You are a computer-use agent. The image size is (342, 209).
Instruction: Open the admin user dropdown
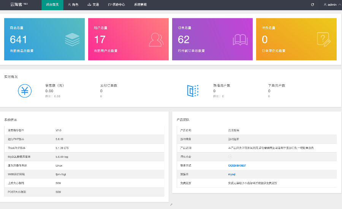coord(330,5)
